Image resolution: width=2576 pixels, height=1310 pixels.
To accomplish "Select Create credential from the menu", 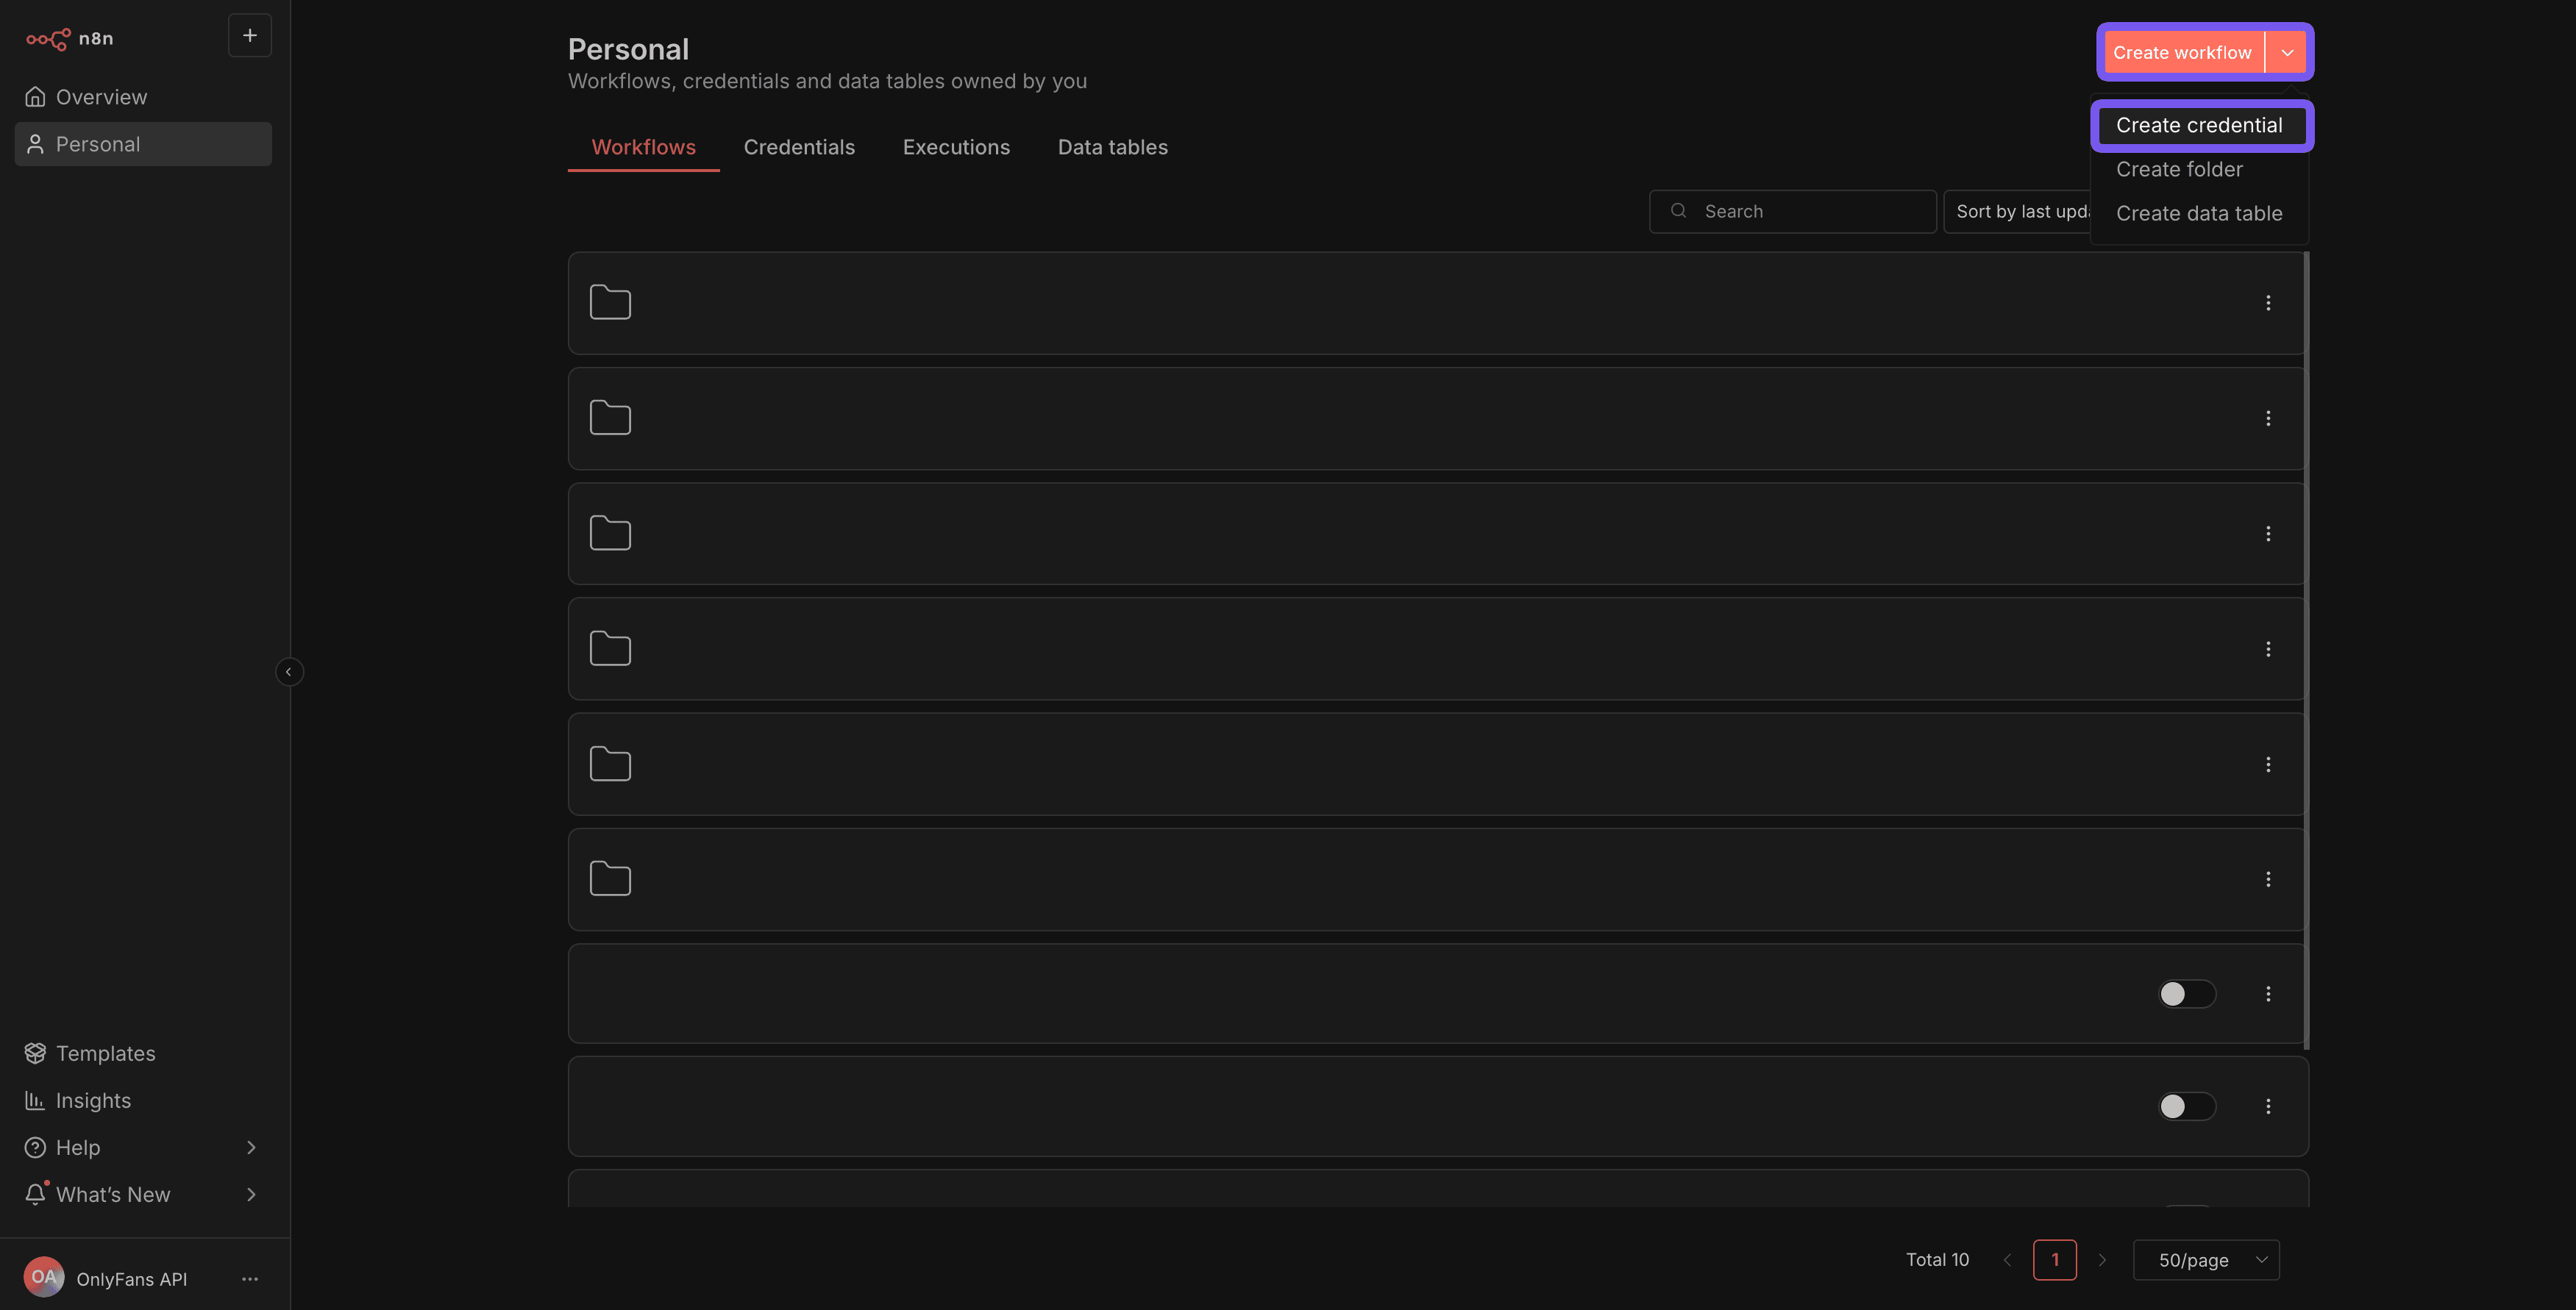I will (2199, 126).
